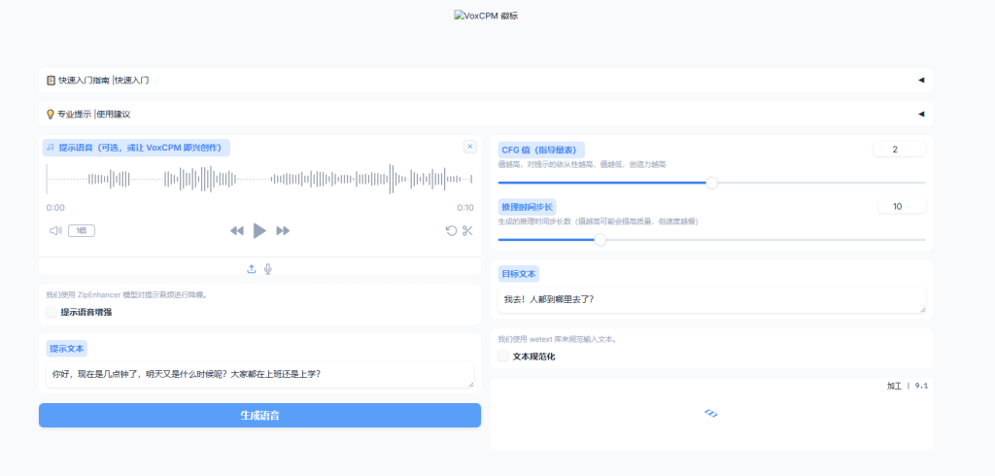Click the undo/reset icon in audio player

tap(451, 230)
